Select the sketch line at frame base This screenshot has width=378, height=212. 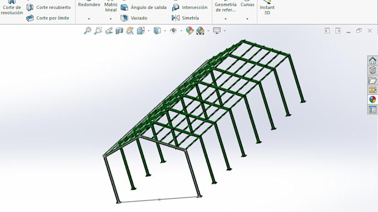click(159, 199)
